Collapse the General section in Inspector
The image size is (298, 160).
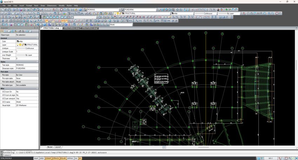[37, 38]
